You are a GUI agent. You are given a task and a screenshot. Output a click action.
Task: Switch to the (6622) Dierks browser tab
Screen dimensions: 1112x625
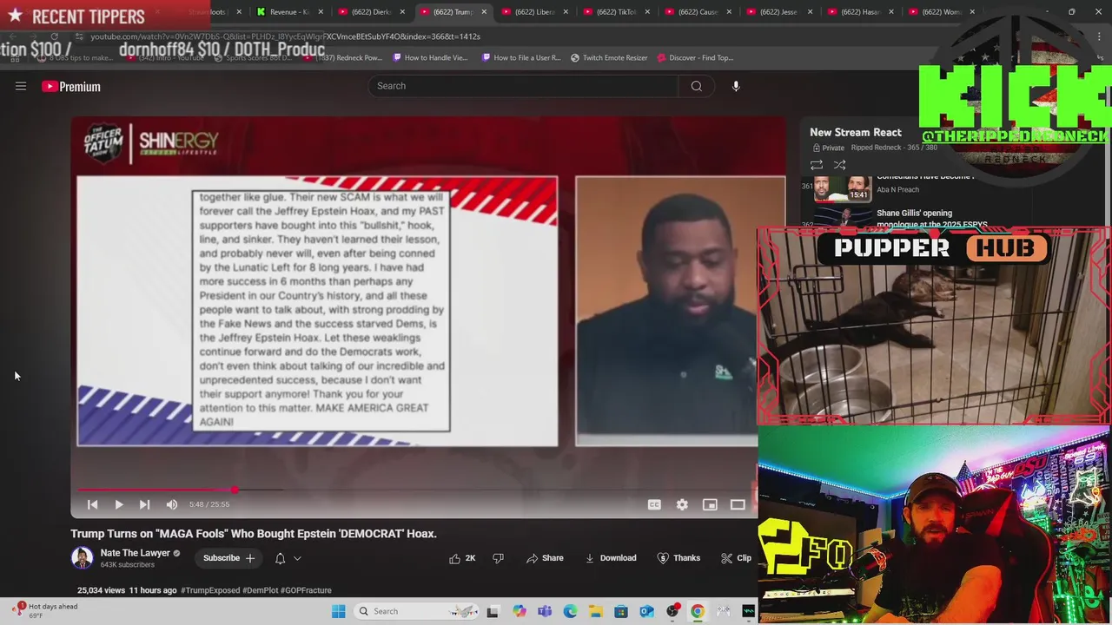pos(371,12)
